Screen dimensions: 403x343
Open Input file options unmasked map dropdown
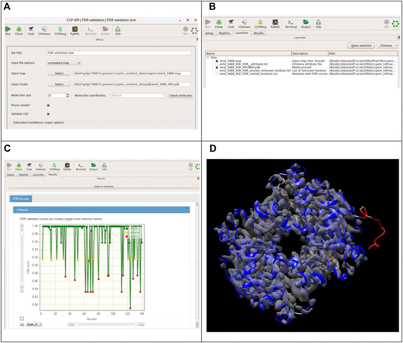coord(64,63)
